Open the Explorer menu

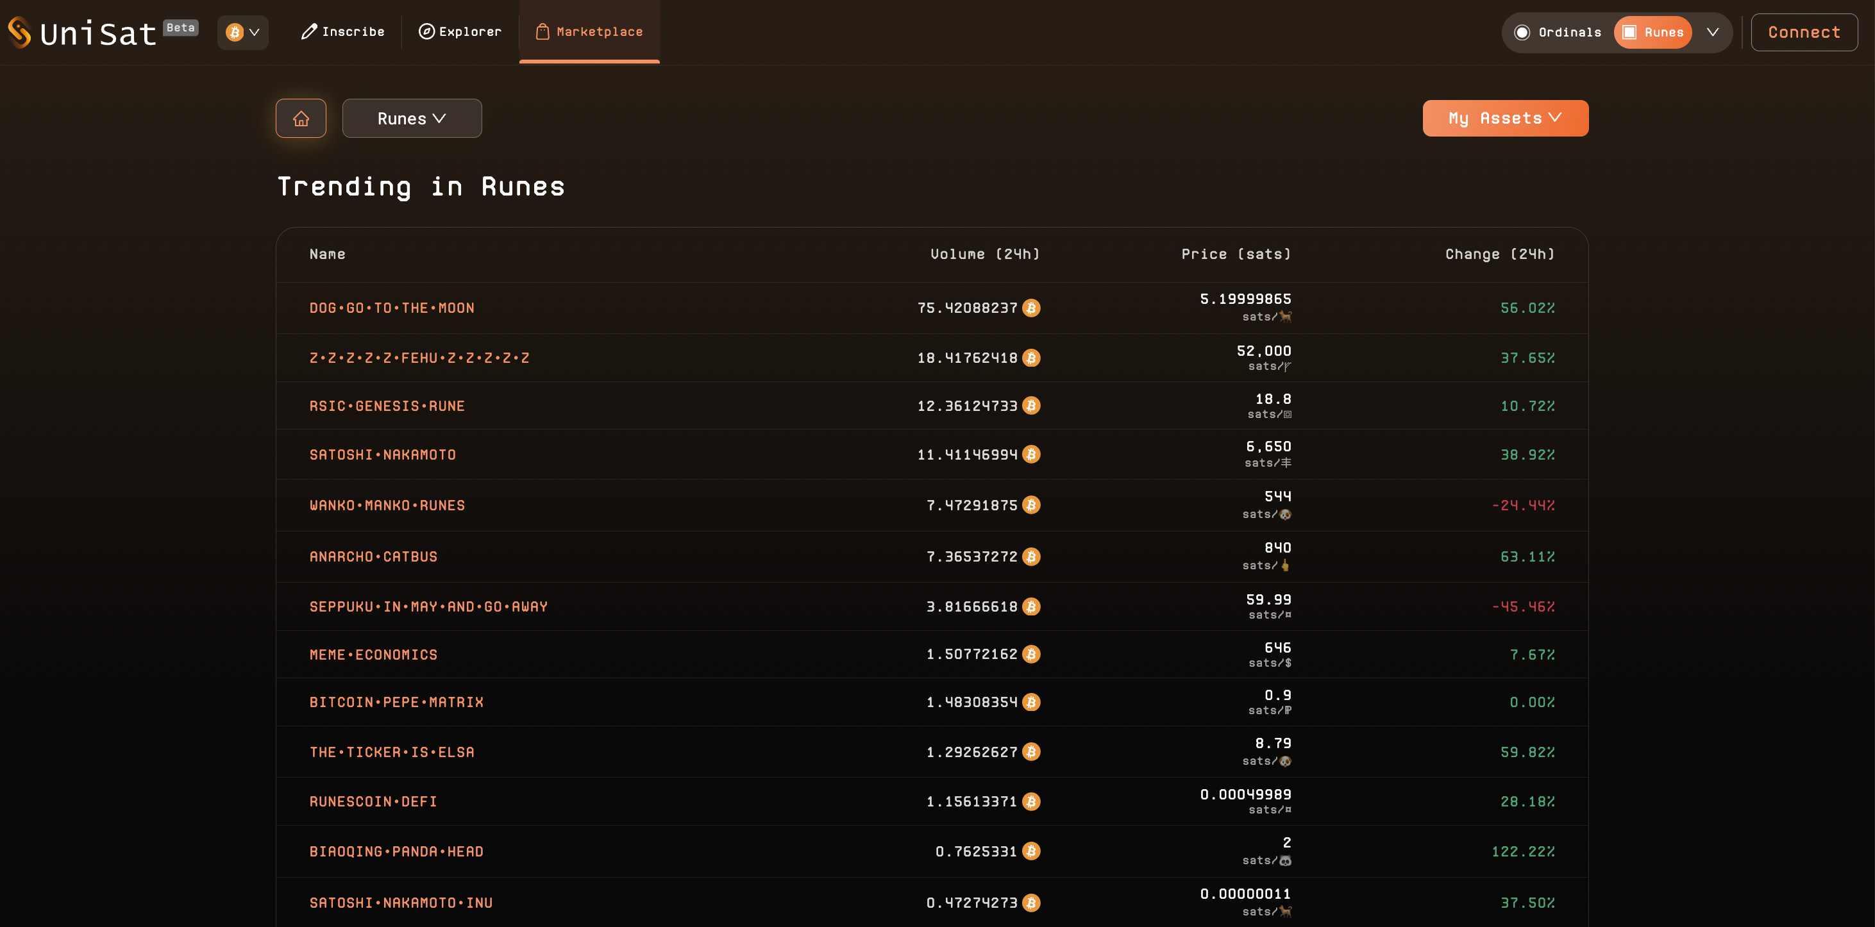460,32
